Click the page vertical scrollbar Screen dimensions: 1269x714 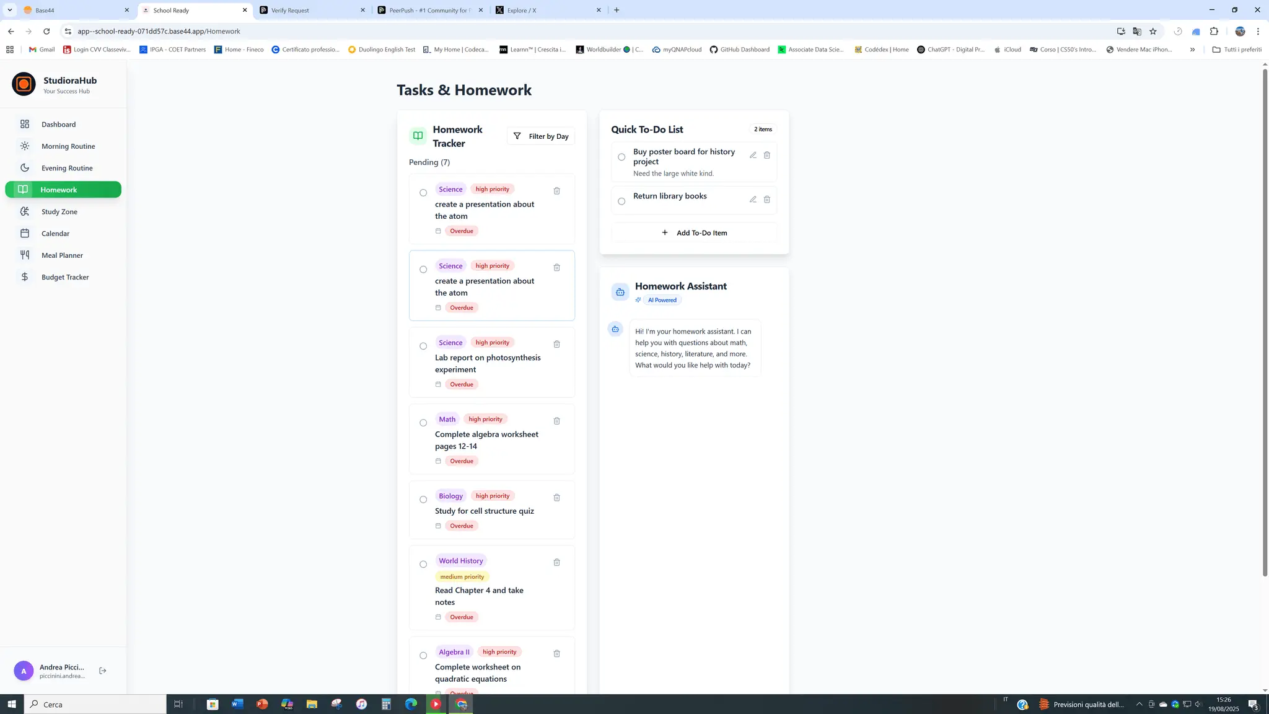pyautogui.click(x=1265, y=322)
